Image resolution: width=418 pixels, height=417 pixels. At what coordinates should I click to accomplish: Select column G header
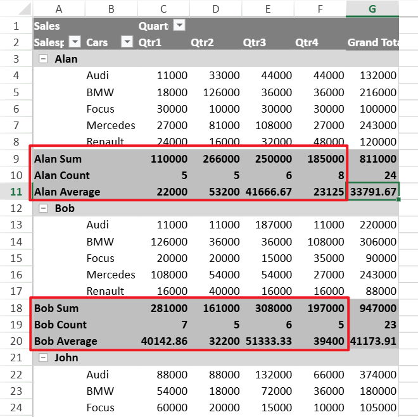pyautogui.click(x=372, y=9)
